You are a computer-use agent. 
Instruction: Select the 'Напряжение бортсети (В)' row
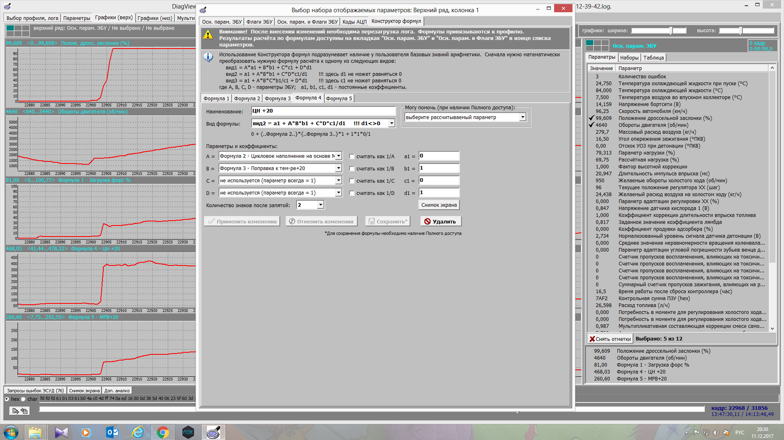[x=678, y=104]
